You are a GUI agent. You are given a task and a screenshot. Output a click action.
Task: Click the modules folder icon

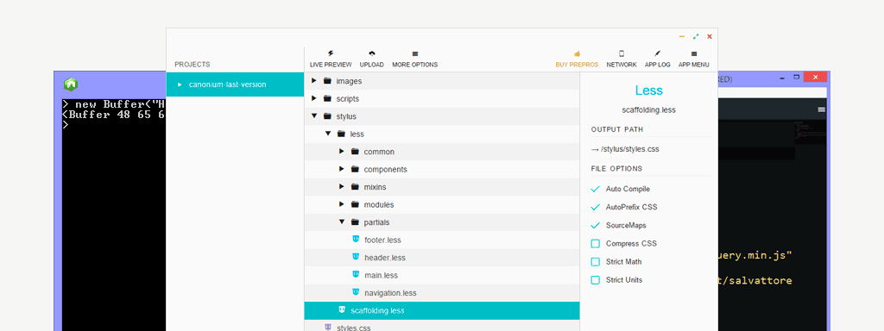point(355,204)
